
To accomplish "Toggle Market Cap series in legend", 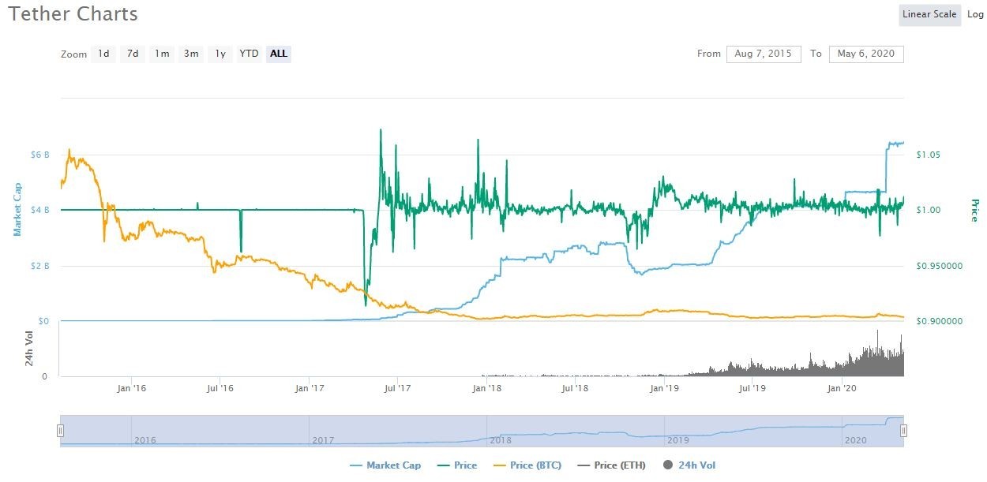I will (x=385, y=465).
